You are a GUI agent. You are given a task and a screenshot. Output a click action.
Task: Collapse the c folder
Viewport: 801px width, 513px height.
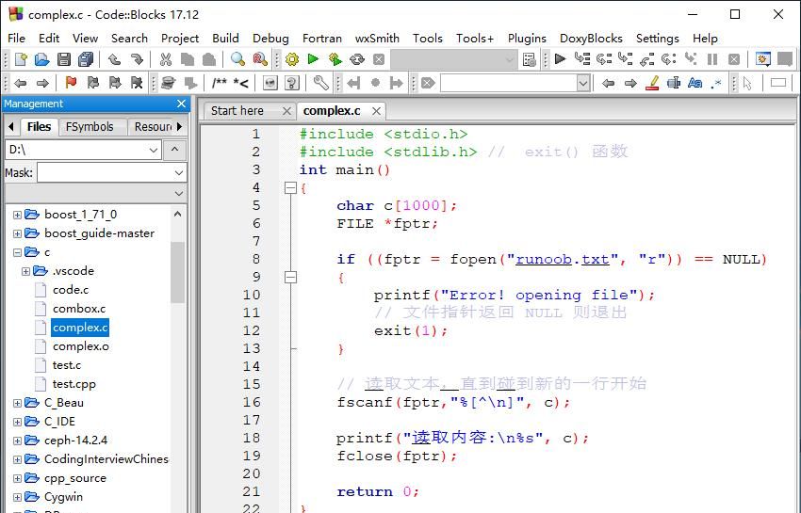[x=17, y=252]
